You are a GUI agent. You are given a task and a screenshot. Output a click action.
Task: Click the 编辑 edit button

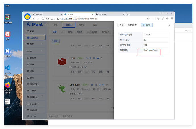[x=147, y=25]
